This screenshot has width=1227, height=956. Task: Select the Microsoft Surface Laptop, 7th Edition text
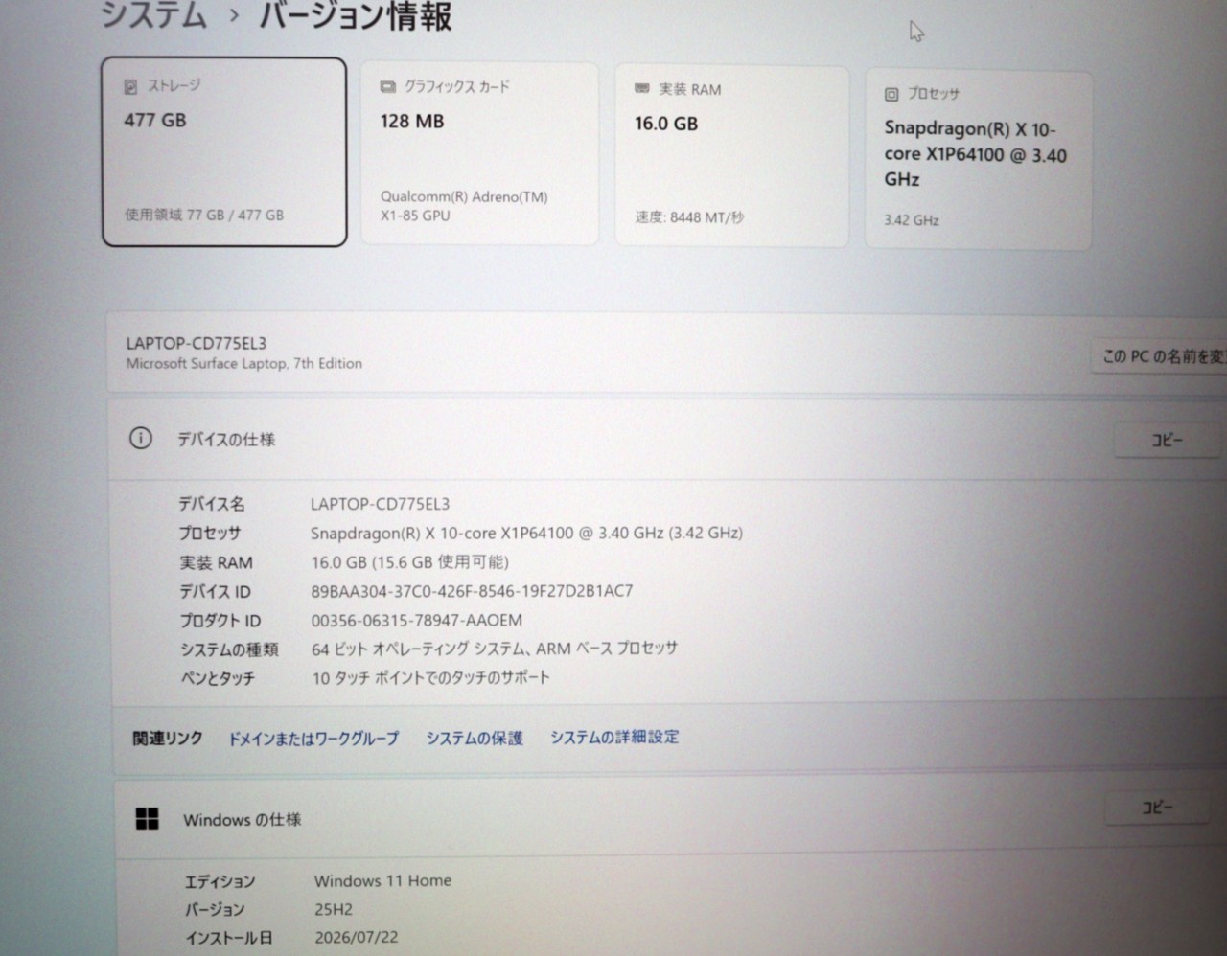point(244,363)
